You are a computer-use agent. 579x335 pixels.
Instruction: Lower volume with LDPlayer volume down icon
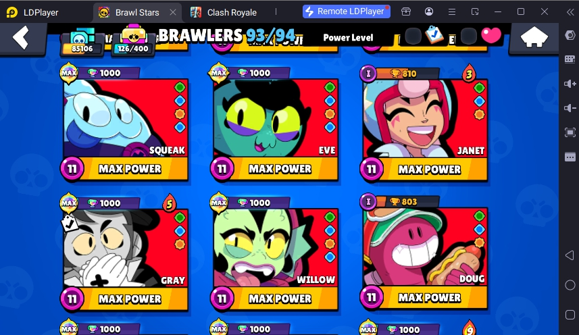coord(570,108)
